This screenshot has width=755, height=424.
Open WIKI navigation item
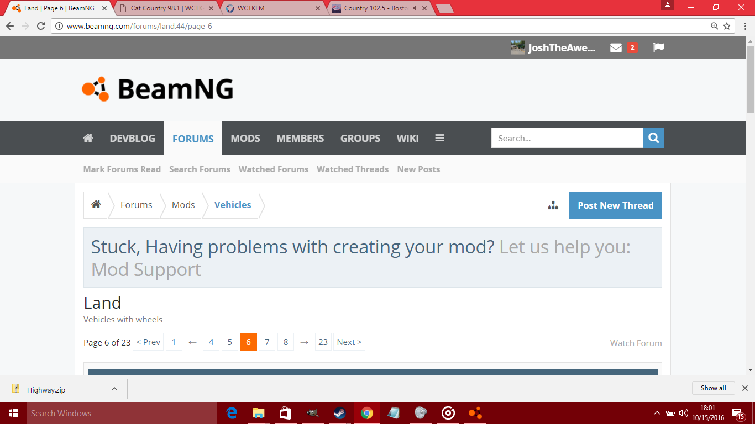coord(407,138)
